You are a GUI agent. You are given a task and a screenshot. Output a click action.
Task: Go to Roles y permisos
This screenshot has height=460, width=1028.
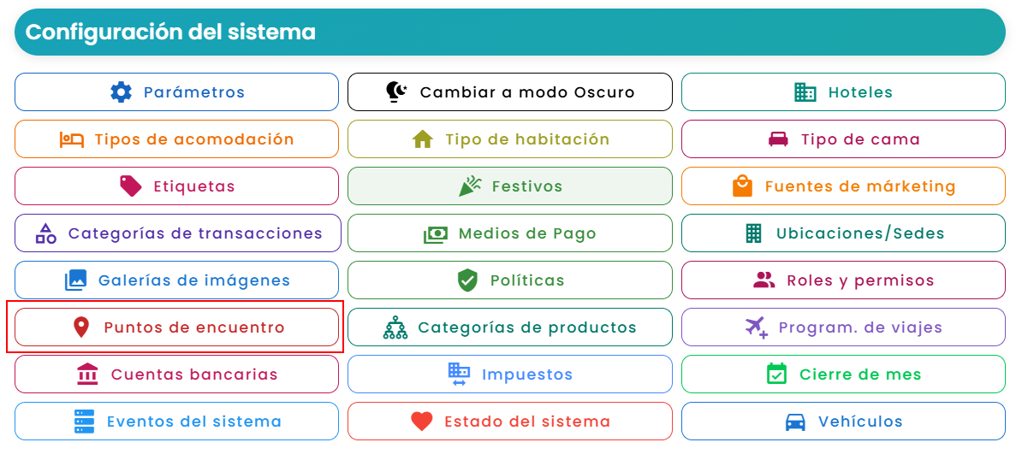click(x=843, y=280)
